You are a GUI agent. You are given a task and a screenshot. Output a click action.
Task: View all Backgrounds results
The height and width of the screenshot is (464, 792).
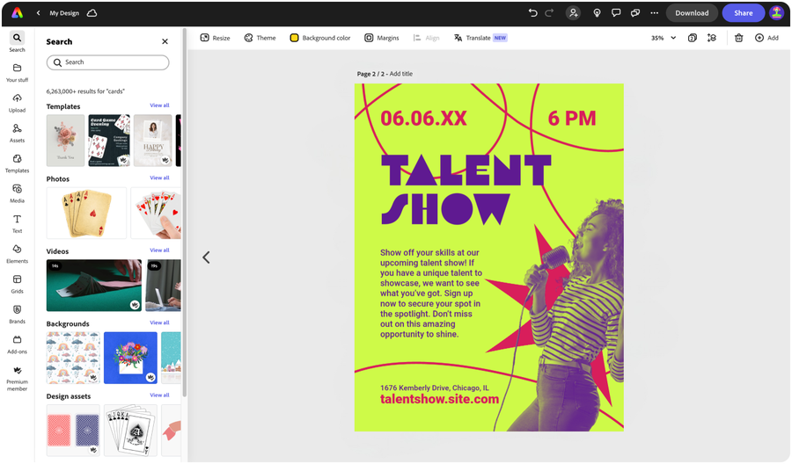[x=159, y=323]
